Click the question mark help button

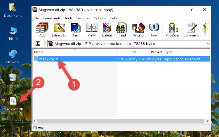coord(192,9)
